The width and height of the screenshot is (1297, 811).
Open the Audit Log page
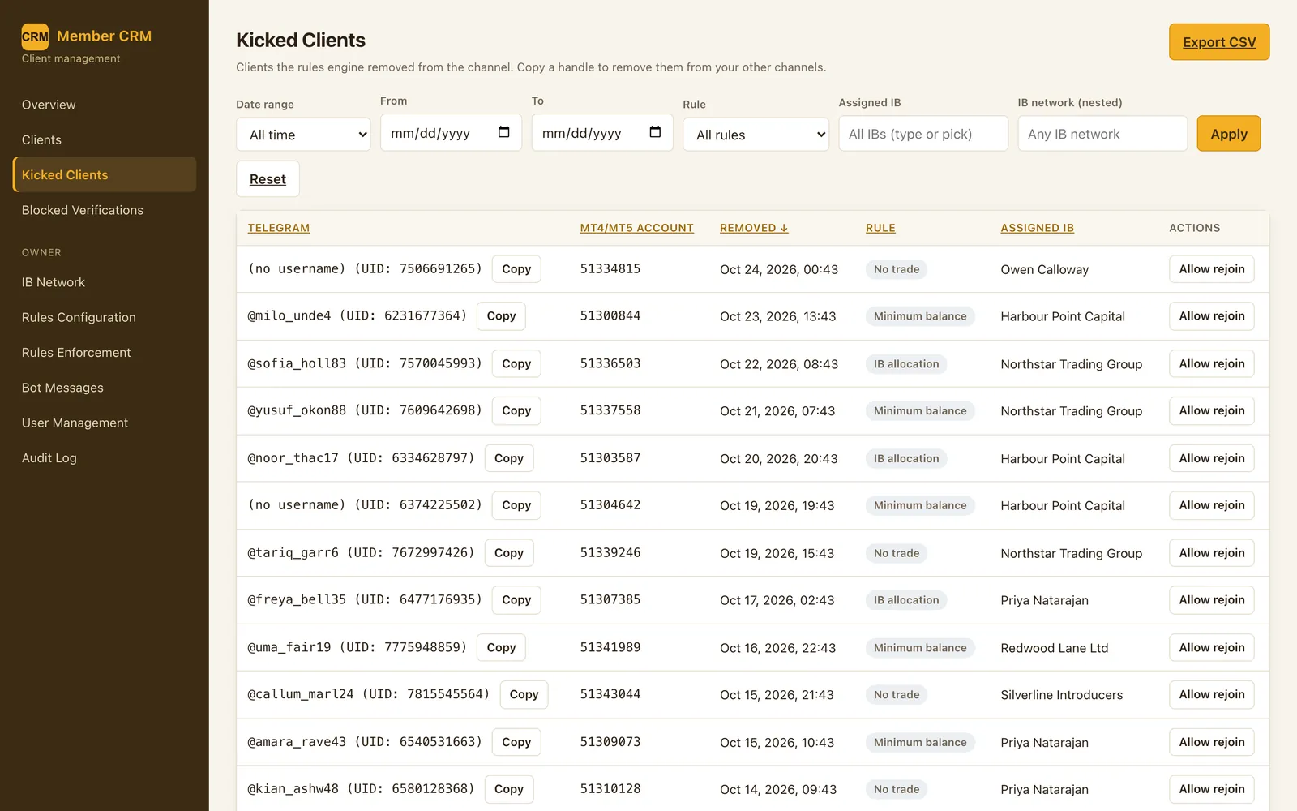pyautogui.click(x=105, y=458)
